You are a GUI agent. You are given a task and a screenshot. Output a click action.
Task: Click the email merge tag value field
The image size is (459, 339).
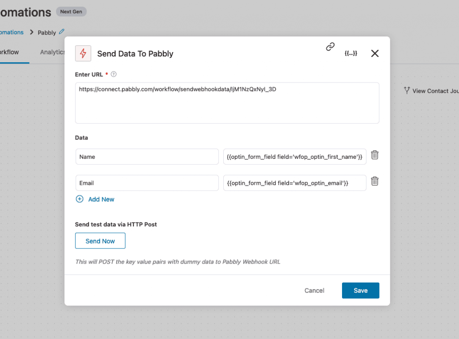[x=295, y=183]
